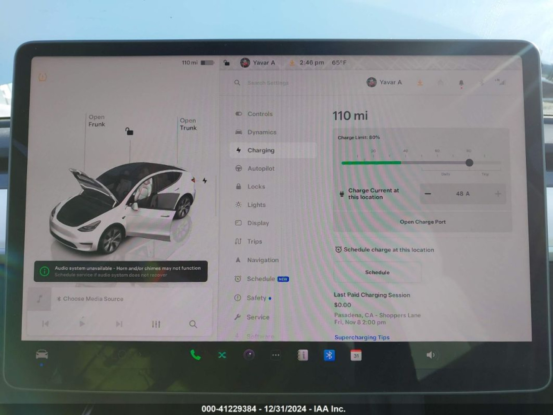Play the media
553x415 pixels.
pyautogui.click(x=82, y=324)
